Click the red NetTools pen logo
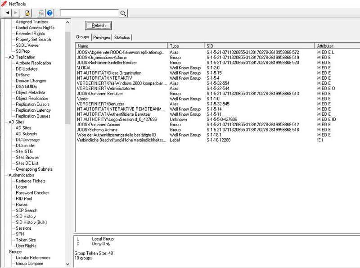360x268 pixels. pyautogui.click(x=3, y=3)
